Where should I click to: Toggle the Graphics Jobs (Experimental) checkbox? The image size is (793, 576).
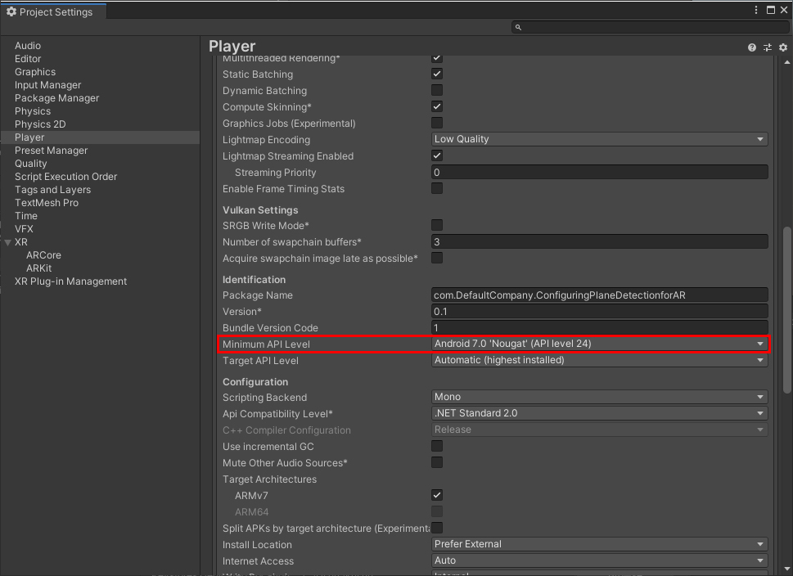click(x=437, y=124)
